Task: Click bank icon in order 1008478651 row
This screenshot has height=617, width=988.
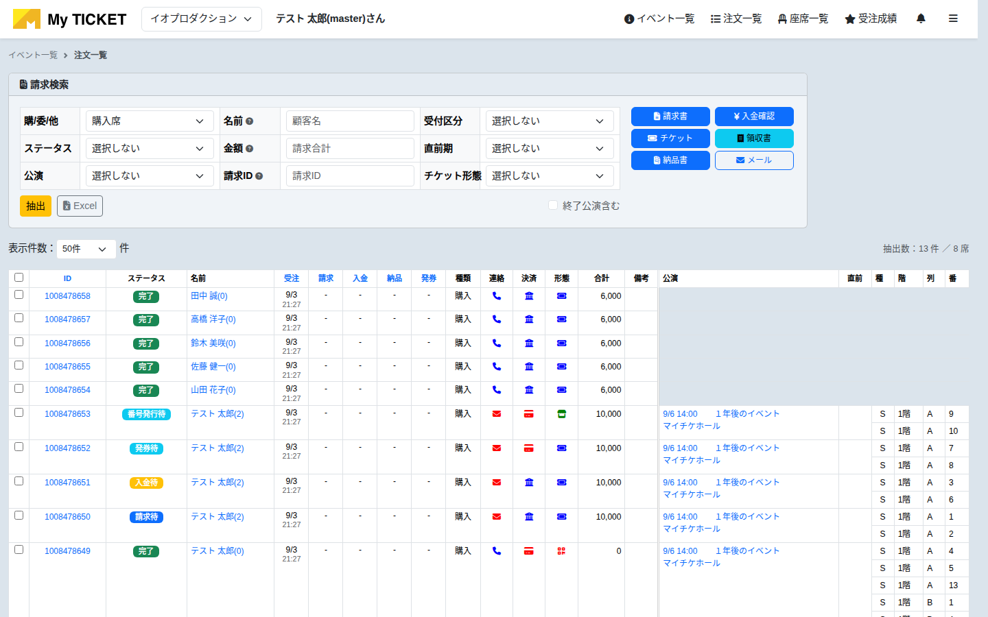Action: [529, 483]
